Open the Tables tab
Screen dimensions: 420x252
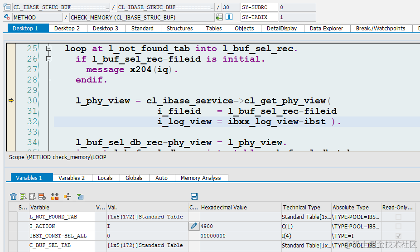point(214,29)
